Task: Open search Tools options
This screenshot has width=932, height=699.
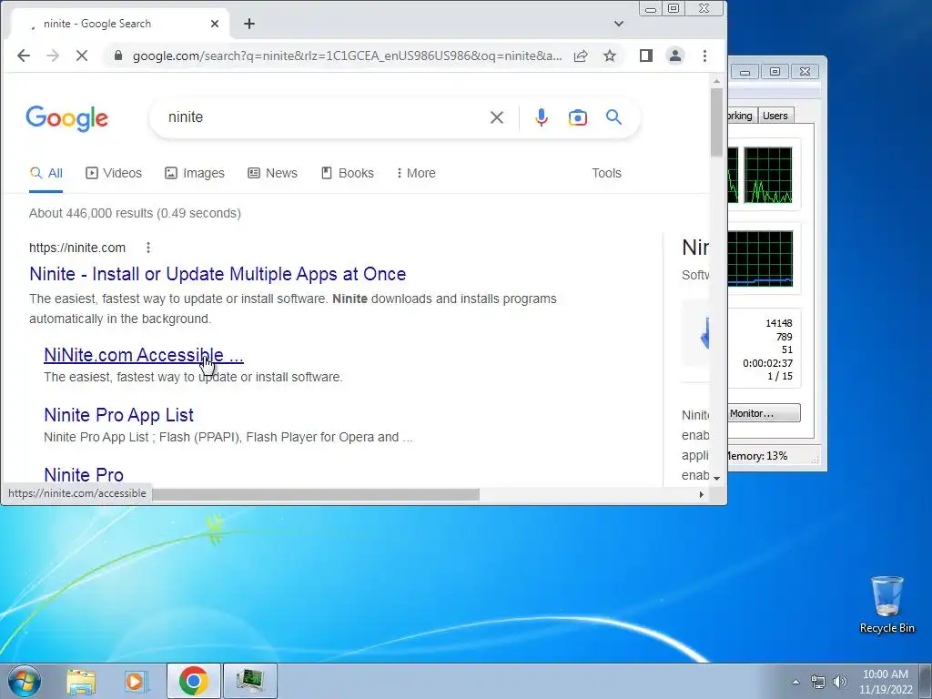Action: point(606,173)
